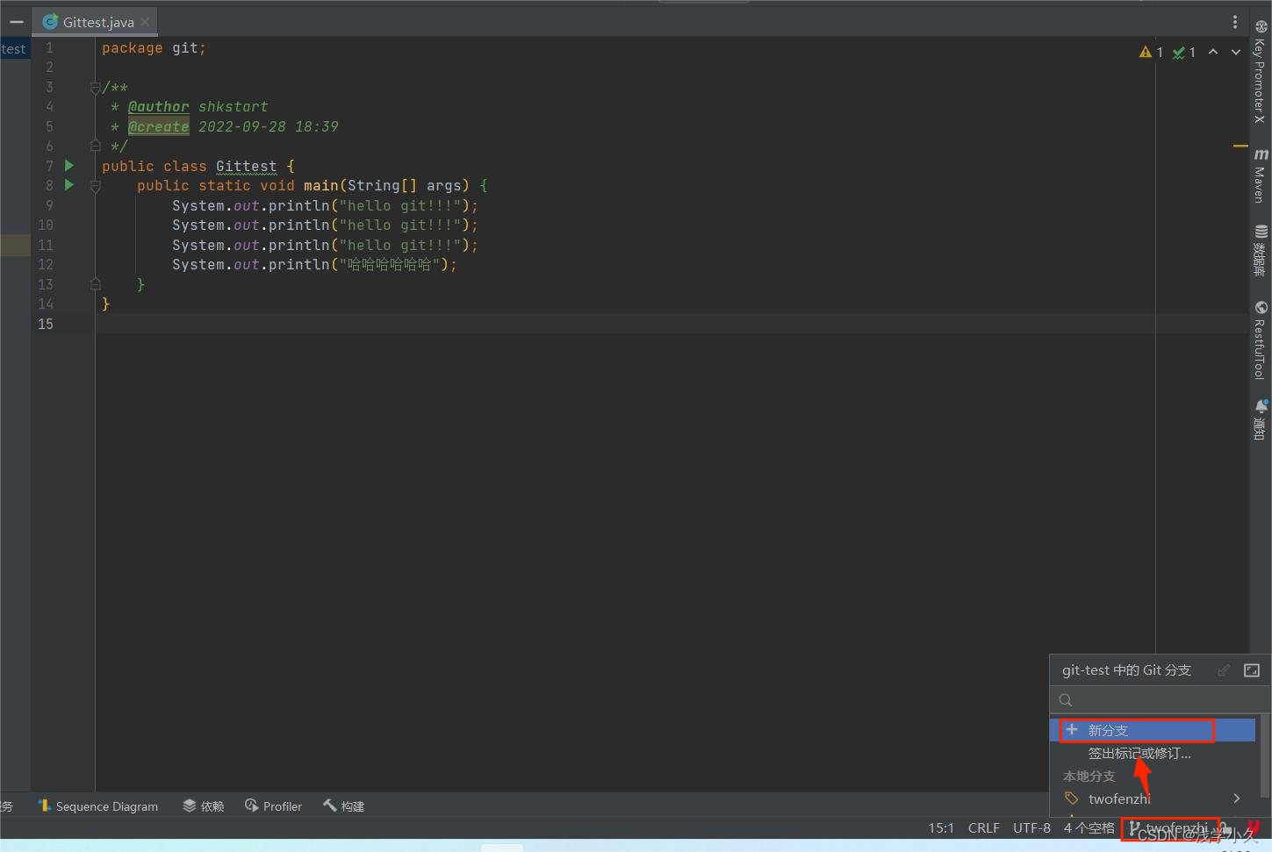Click the plus icon beside 新分支
1272x852 pixels.
[1072, 730]
